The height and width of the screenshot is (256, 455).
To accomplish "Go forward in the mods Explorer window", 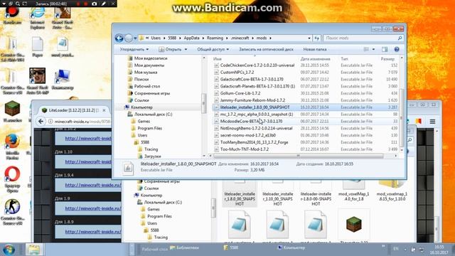I will coord(129,38).
